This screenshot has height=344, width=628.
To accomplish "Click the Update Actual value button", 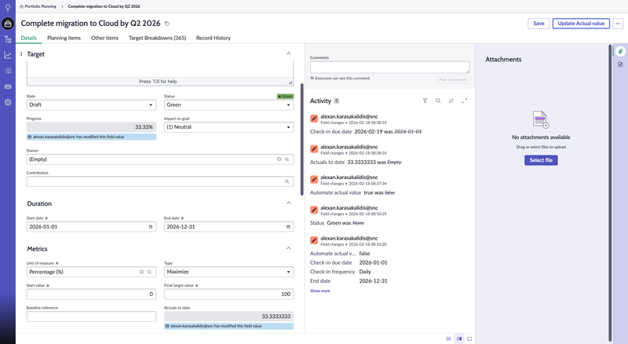I will tap(581, 24).
